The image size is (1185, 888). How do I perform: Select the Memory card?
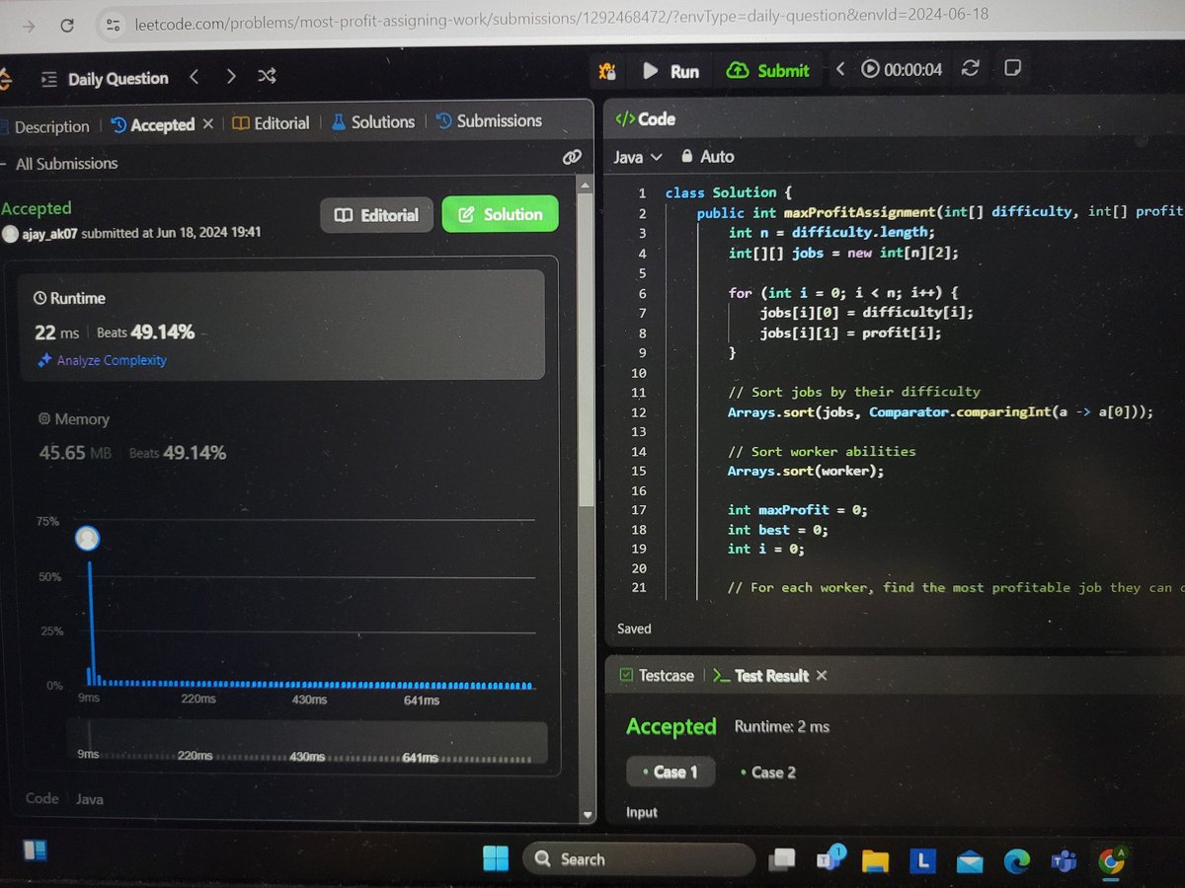[282, 437]
